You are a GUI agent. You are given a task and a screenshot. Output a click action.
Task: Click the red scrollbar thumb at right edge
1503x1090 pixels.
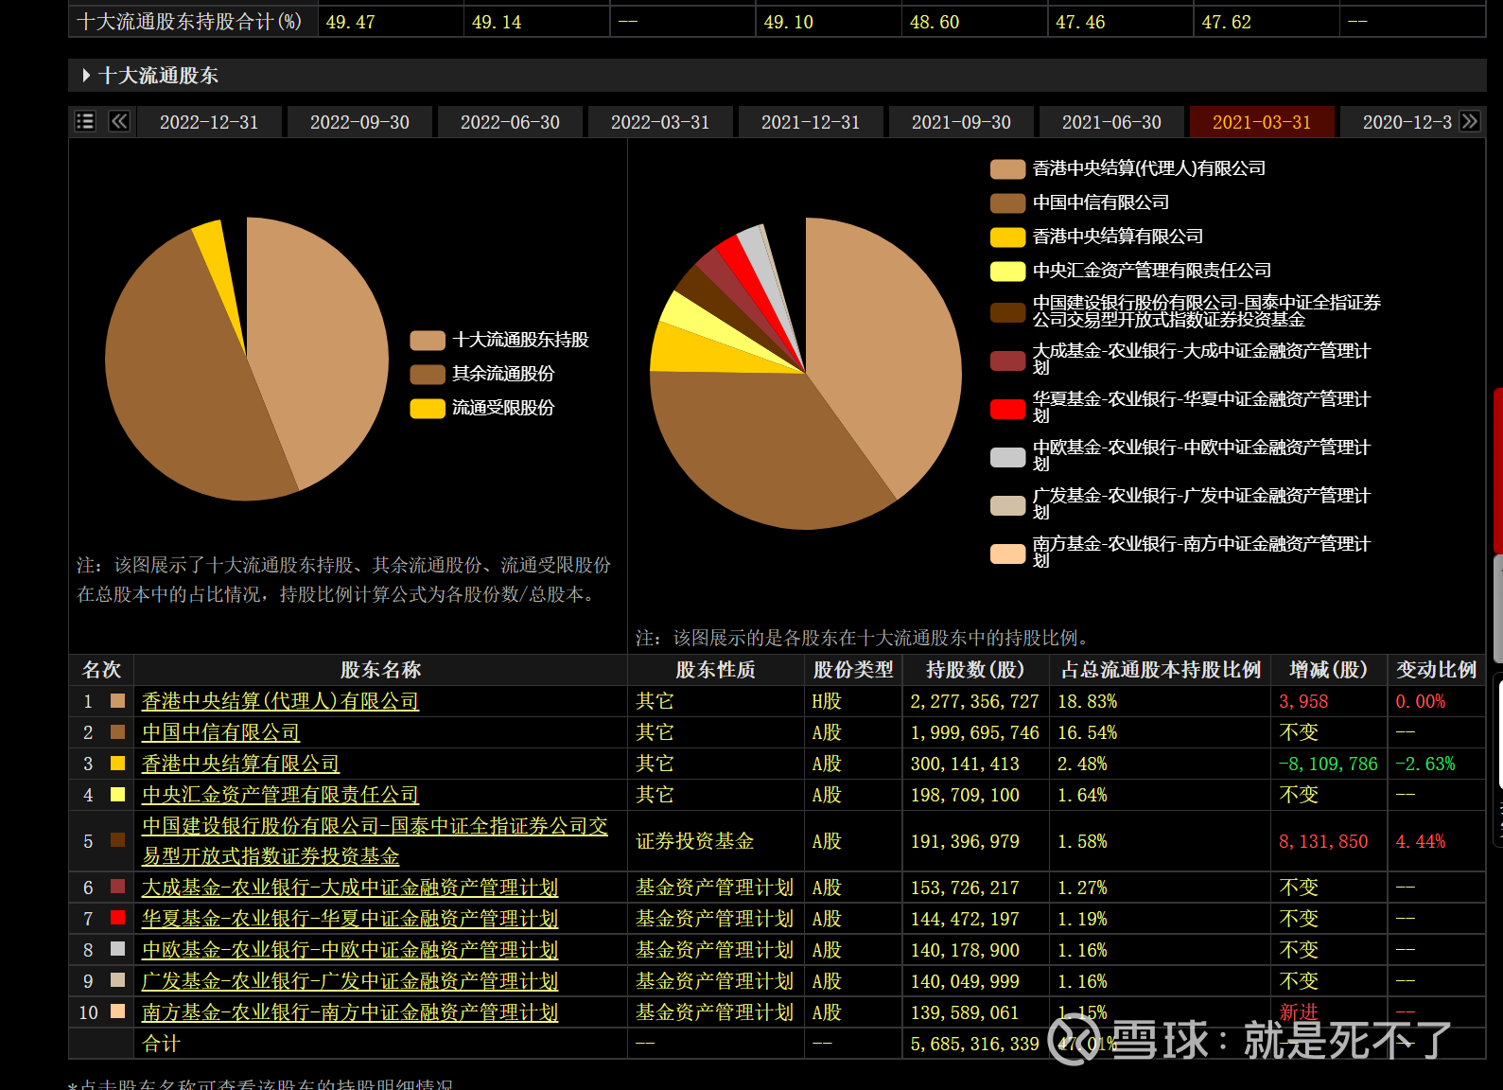(x=1498, y=470)
